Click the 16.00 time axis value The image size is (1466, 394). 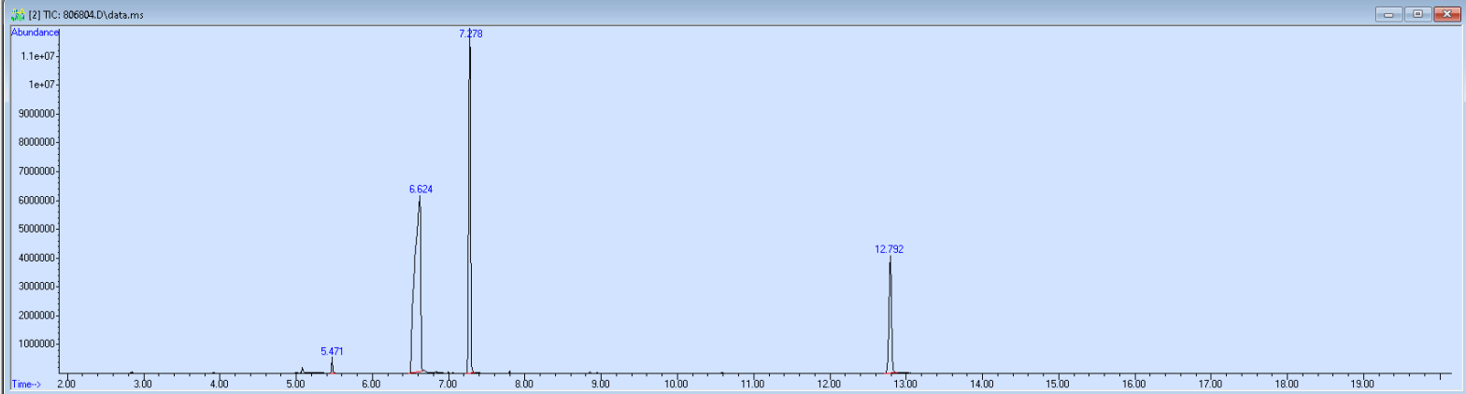coord(1134,384)
